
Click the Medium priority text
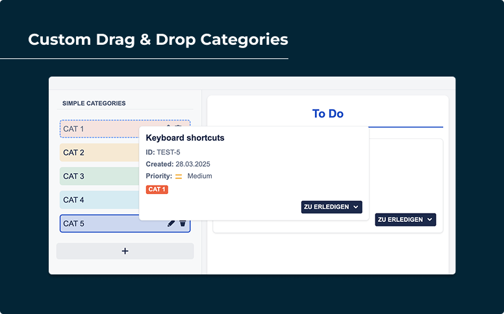point(199,176)
